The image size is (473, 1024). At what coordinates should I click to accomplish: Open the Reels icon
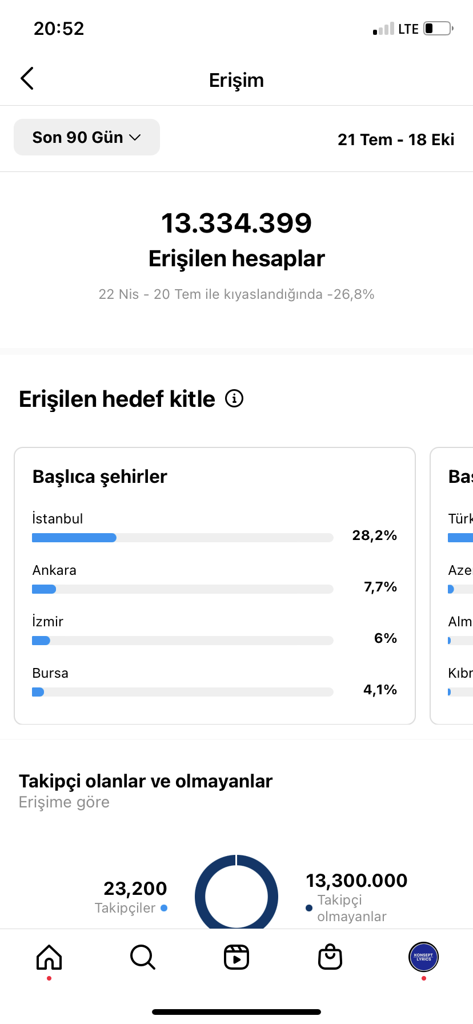236,957
